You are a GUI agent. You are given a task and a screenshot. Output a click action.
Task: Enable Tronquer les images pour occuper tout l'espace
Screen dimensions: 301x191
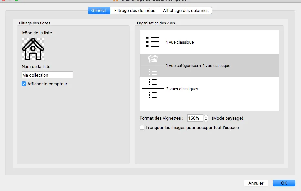coord(142,127)
